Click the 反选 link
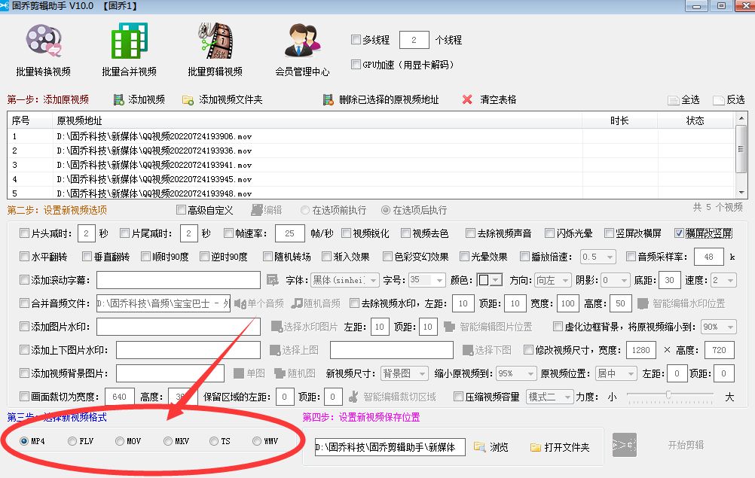Image resolution: width=755 pixels, height=478 pixels. coord(732,101)
